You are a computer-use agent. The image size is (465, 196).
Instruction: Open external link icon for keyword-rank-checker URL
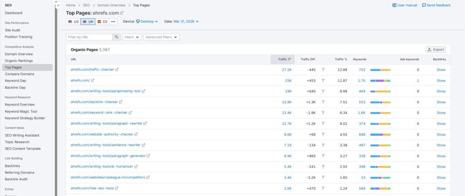point(130,113)
